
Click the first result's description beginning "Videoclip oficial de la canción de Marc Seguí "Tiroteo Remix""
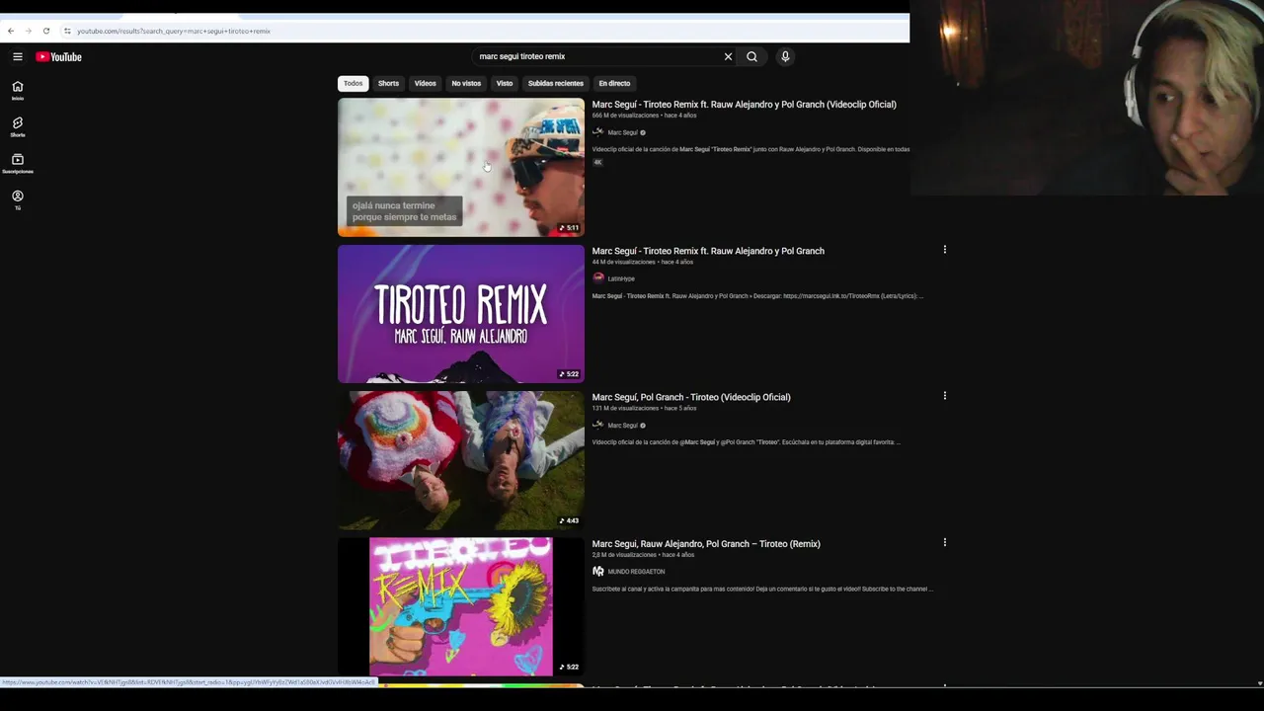coord(750,149)
